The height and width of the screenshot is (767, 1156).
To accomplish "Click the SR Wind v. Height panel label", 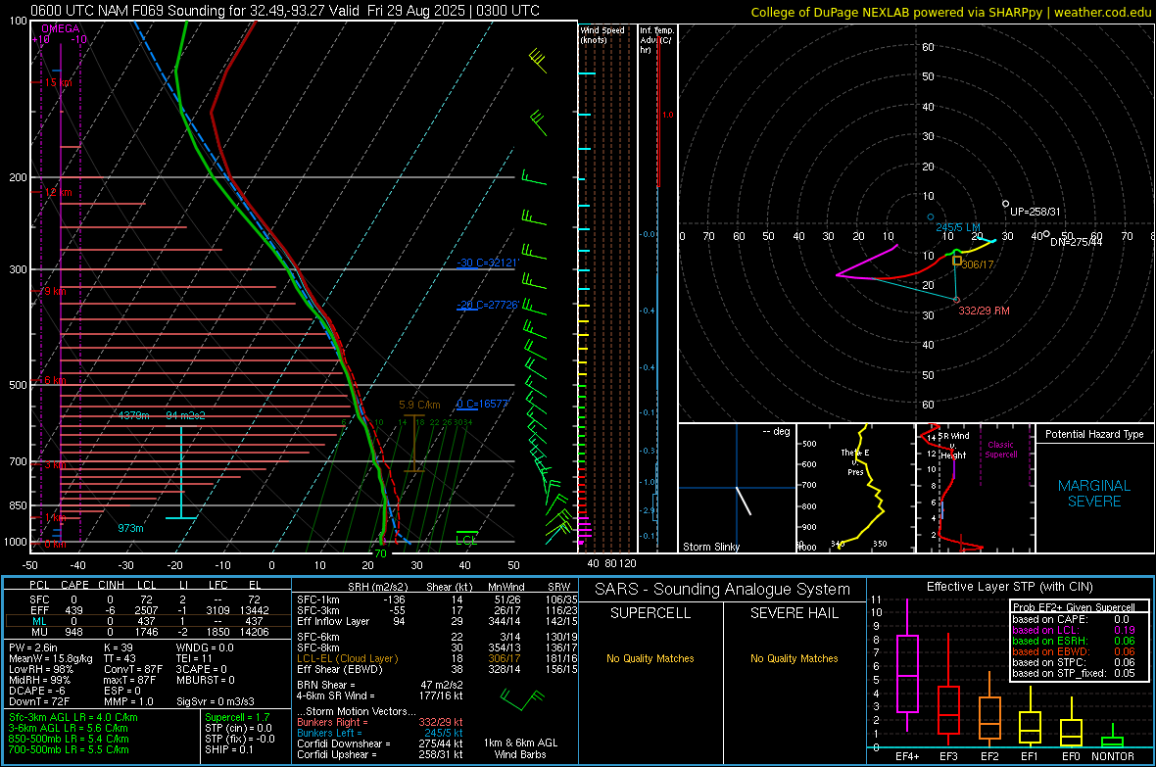I will 953,446.
